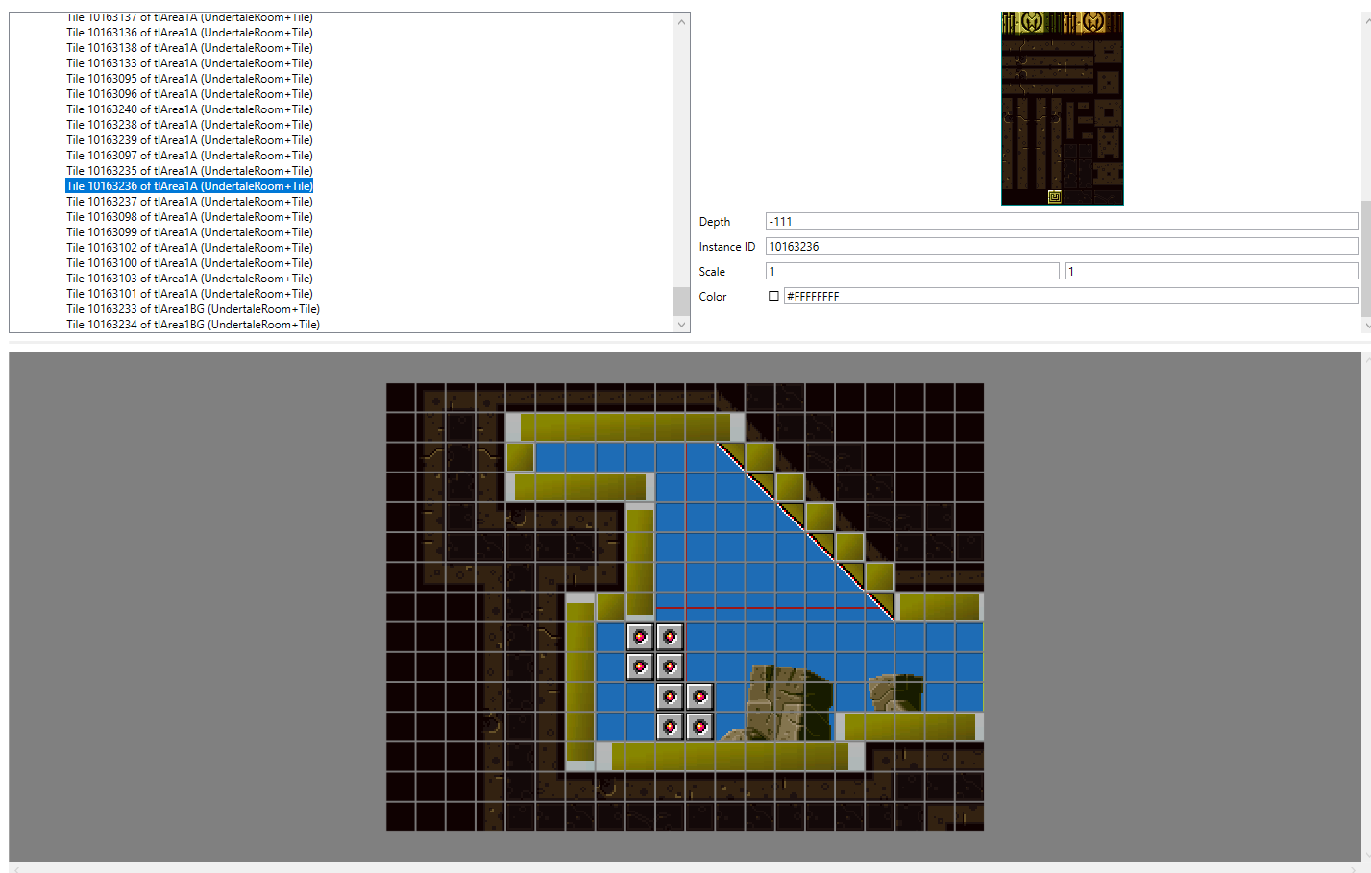
Task: Select Tile 10163233 of tlArea1BG
Action: tap(192, 309)
